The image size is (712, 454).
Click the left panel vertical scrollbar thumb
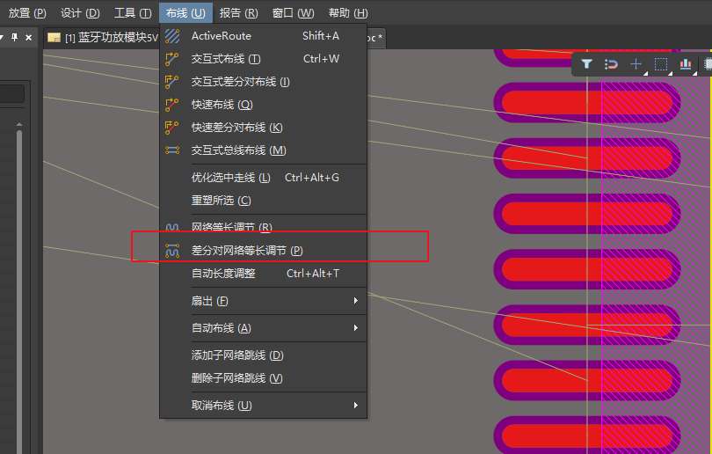[19, 291]
